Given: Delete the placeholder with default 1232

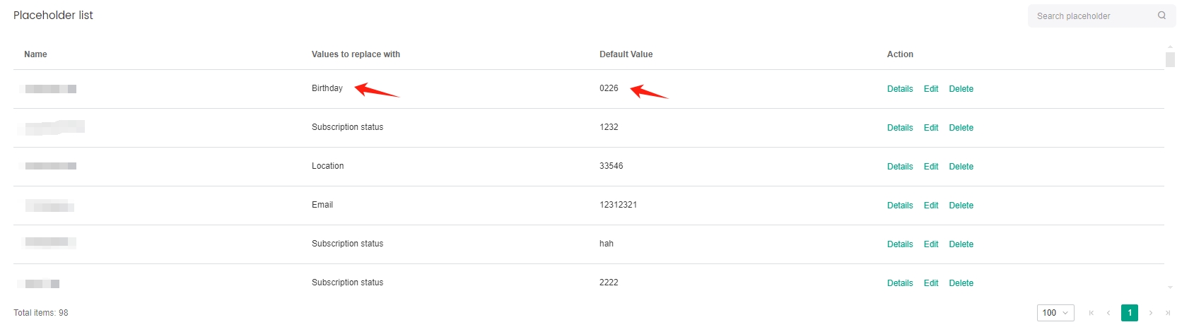Looking at the screenshot, I should (x=961, y=128).
